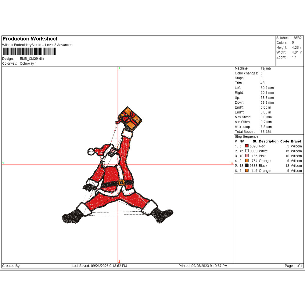Select the pink 185 thread swatch
305x305 pixels.
tap(246, 156)
